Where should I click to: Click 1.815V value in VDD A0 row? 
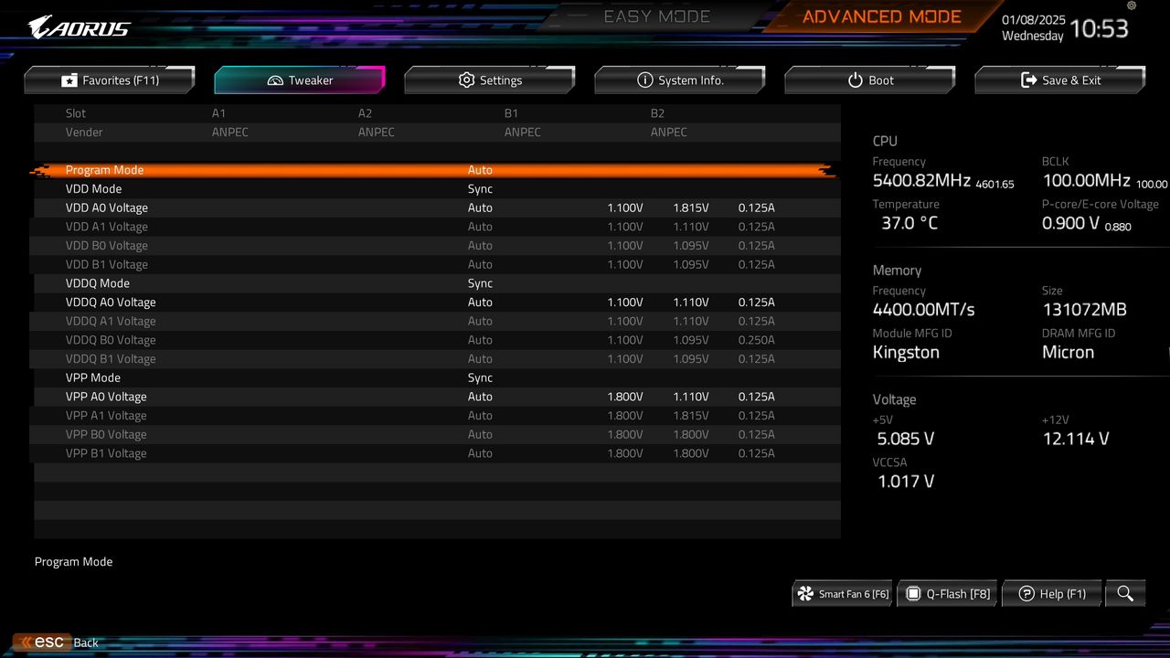[x=691, y=207]
